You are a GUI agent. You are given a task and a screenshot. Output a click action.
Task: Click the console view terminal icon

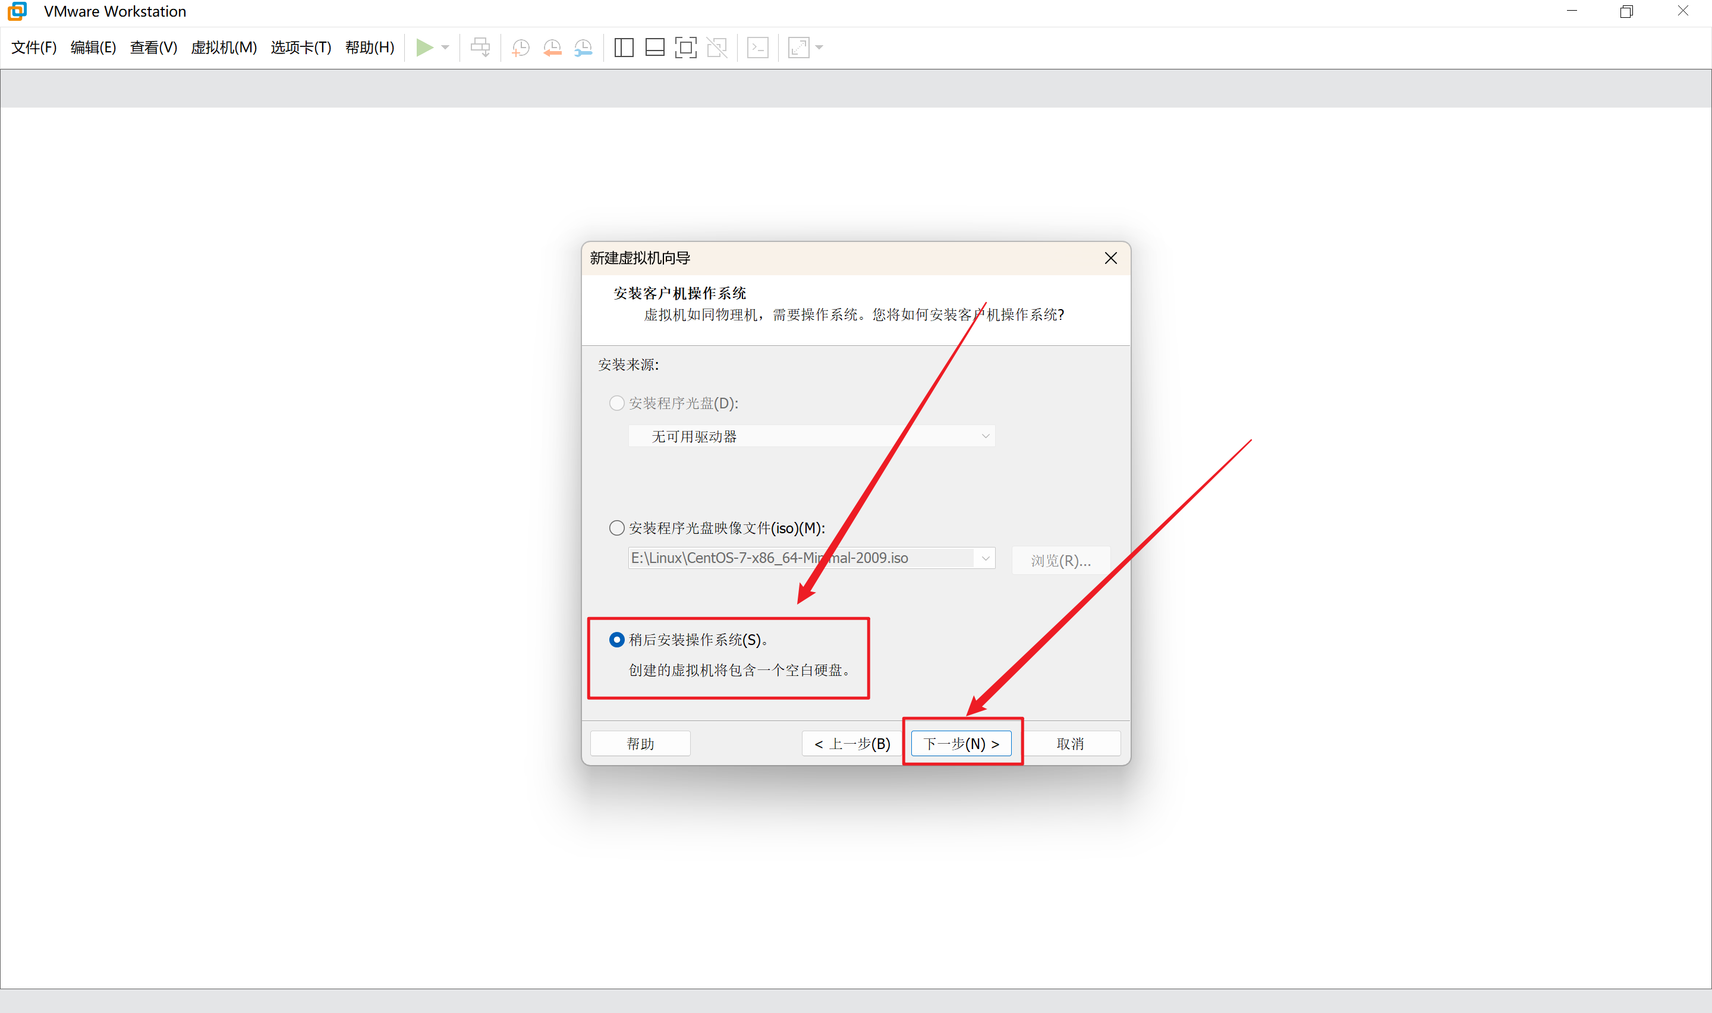coord(757,47)
